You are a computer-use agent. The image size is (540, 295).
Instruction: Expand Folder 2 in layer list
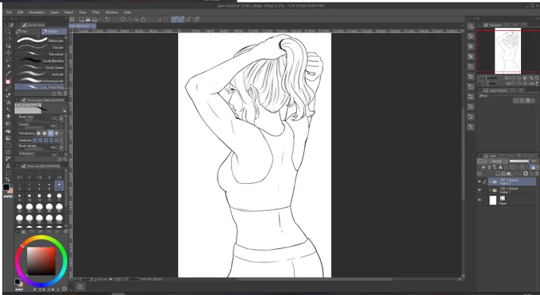coord(490,181)
